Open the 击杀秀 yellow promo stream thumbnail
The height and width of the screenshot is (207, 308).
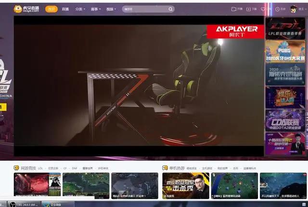pyautogui.click(x=186, y=185)
